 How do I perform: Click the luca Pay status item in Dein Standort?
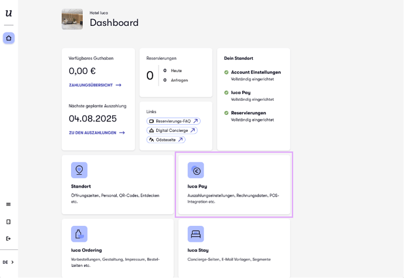(x=249, y=96)
